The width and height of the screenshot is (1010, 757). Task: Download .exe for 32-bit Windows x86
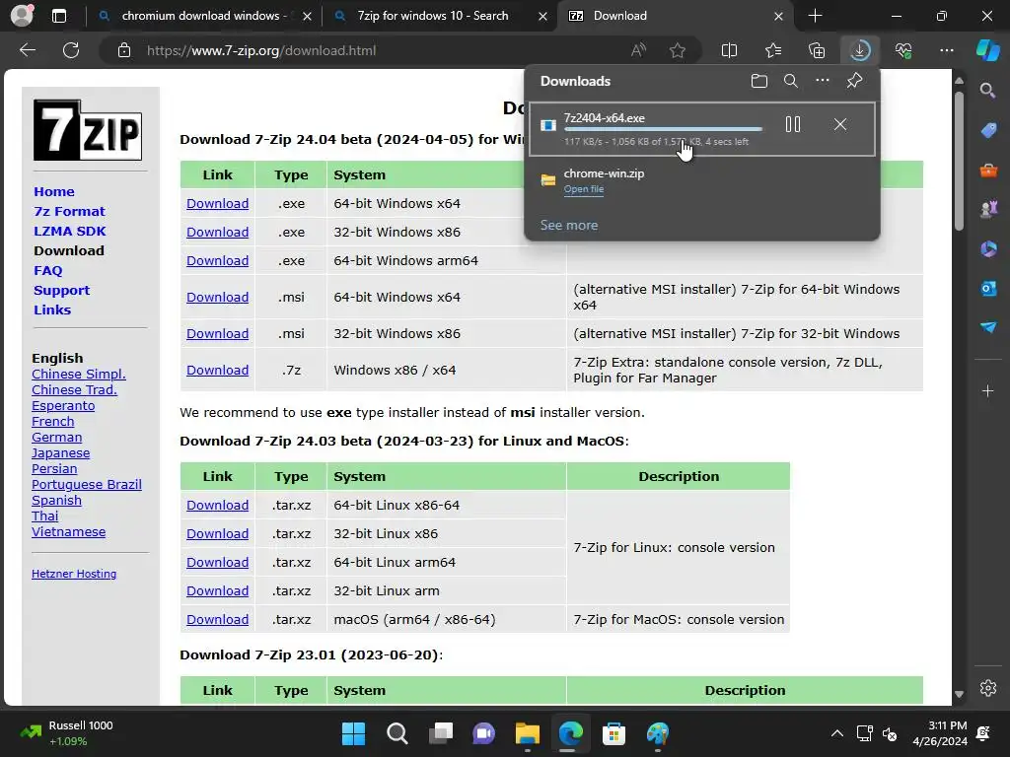[x=218, y=232]
